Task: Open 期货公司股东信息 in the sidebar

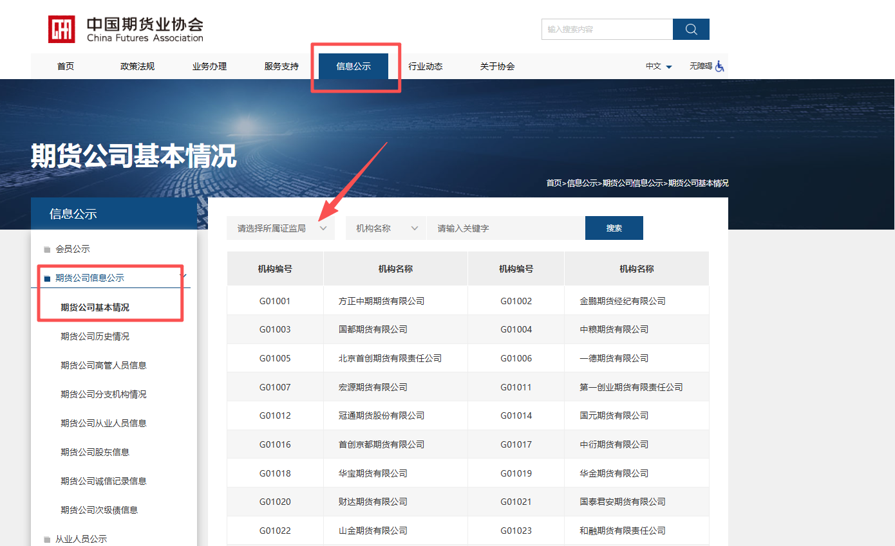Action: pos(95,452)
